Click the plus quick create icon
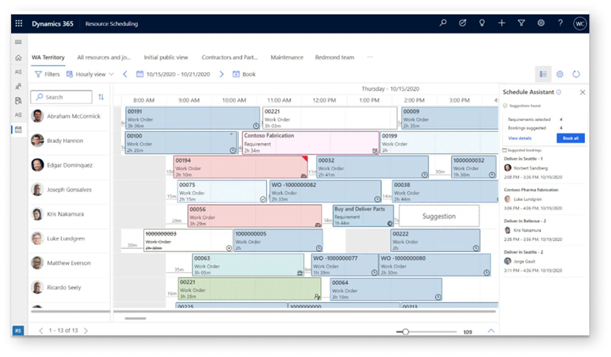Screen dimensions: 611x357 (x=502, y=23)
